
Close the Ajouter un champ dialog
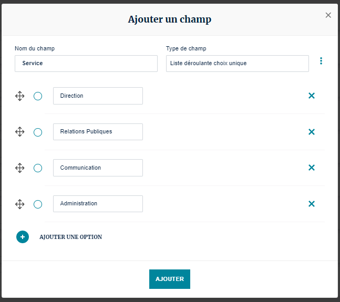328,15
